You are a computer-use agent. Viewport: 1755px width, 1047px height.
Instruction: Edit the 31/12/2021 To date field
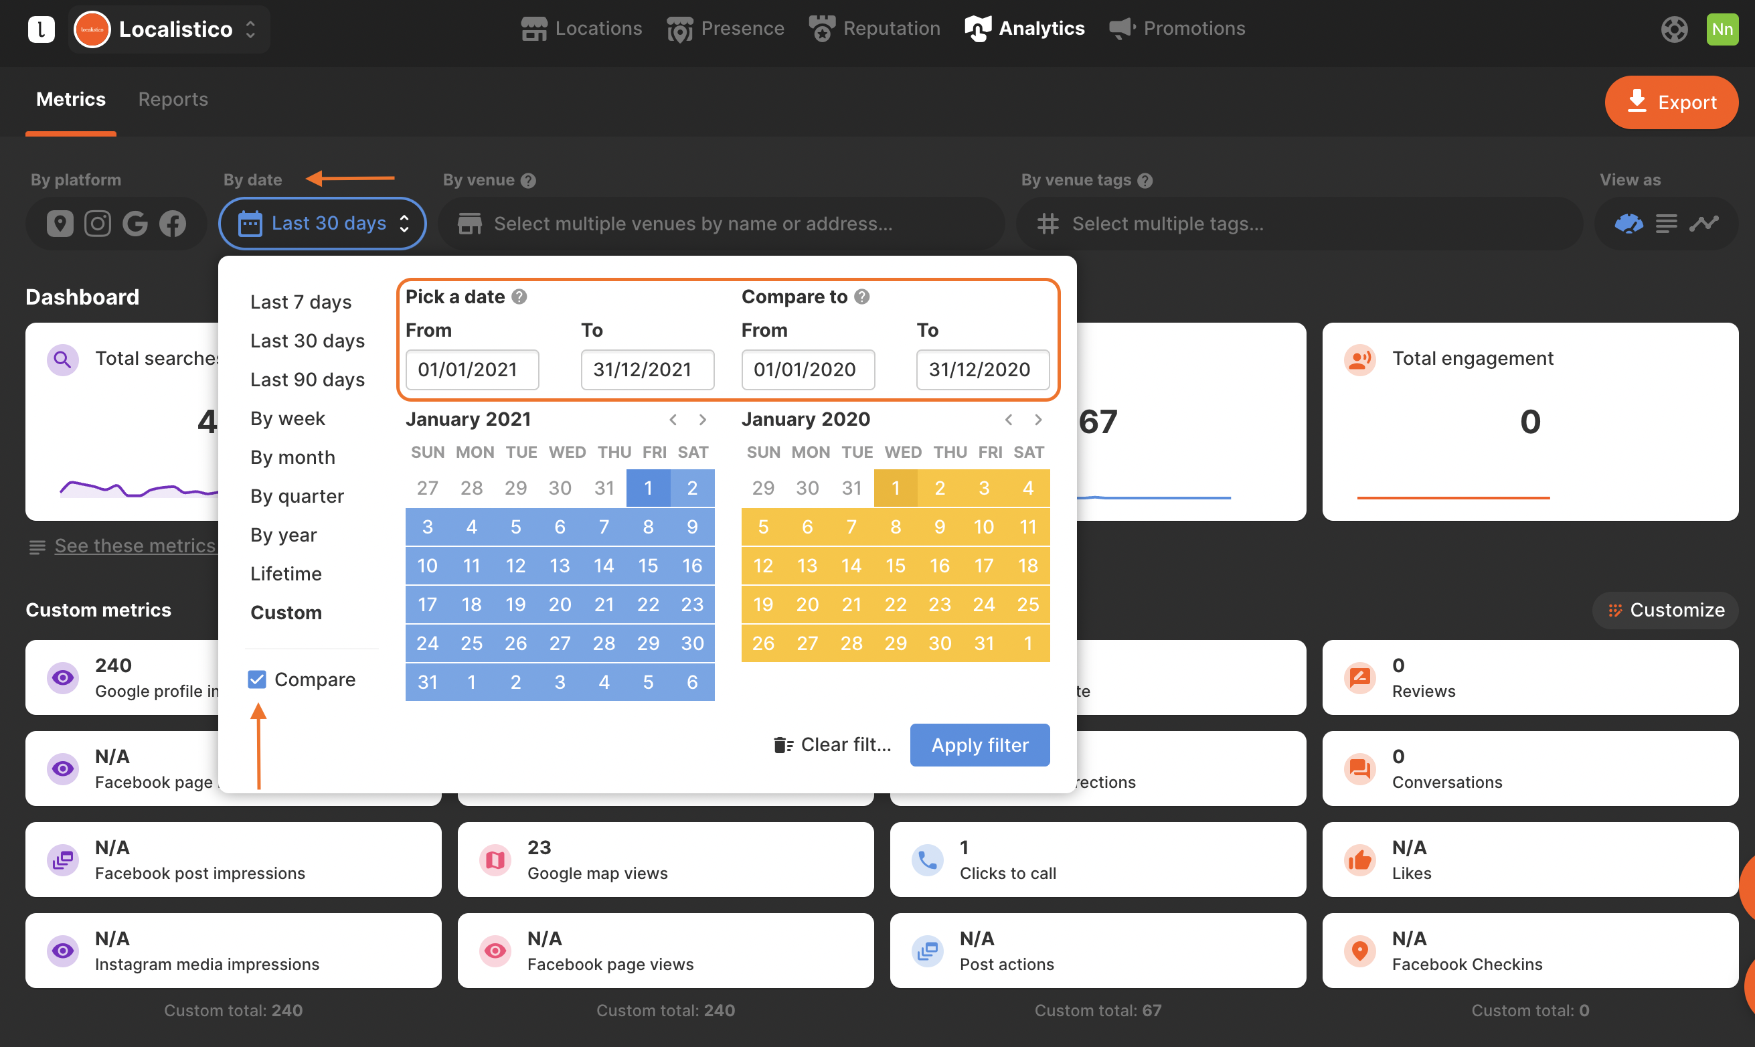(647, 370)
